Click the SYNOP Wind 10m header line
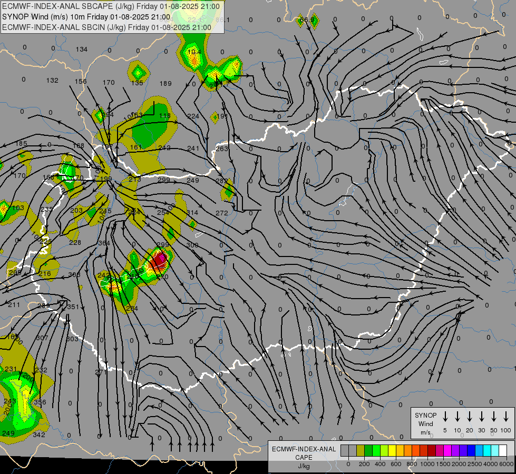The height and width of the screenshot is (474, 516). (x=86, y=17)
